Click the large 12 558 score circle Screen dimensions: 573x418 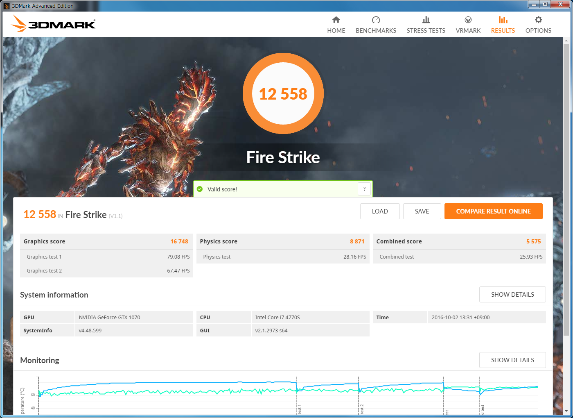click(283, 93)
